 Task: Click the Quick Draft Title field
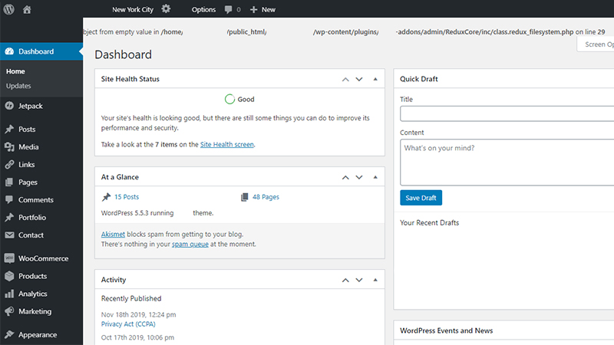pos(507,113)
